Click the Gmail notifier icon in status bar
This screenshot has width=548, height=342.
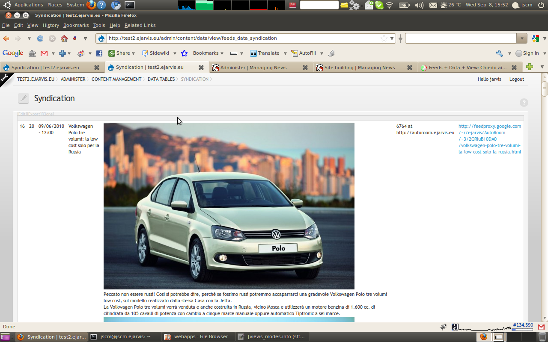pyautogui.click(x=541, y=327)
